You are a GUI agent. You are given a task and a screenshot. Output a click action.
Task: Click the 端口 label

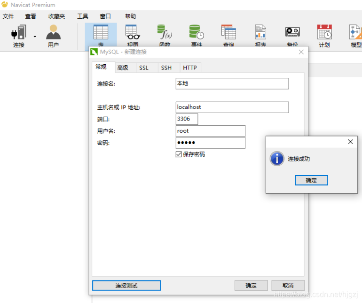click(103, 119)
